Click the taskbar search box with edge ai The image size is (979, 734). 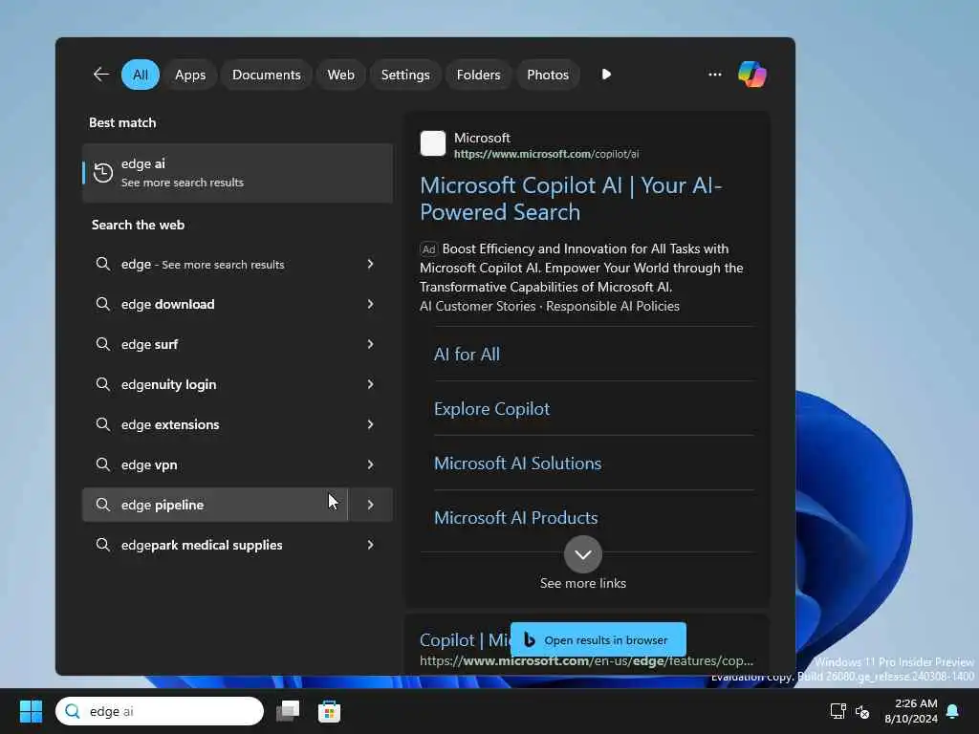tap(160, 711)
